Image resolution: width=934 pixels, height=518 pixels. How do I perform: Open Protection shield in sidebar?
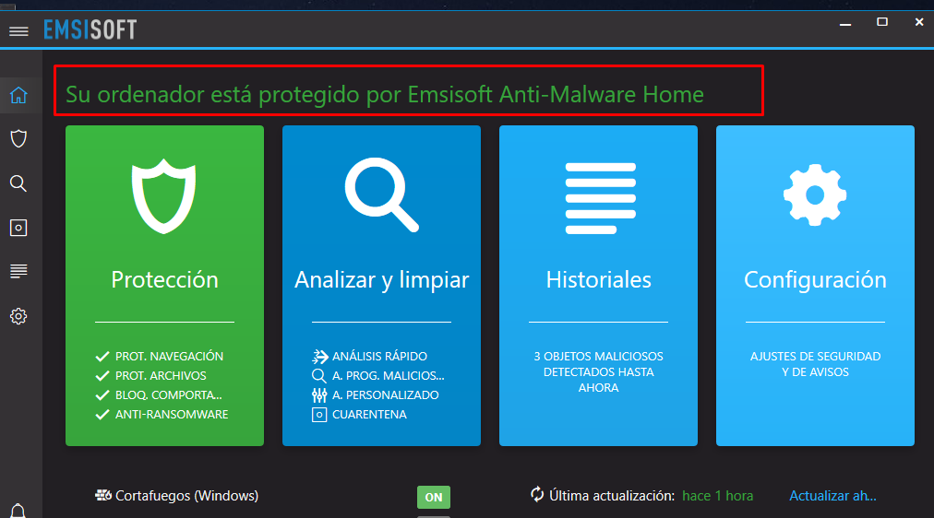pos(18,138)
